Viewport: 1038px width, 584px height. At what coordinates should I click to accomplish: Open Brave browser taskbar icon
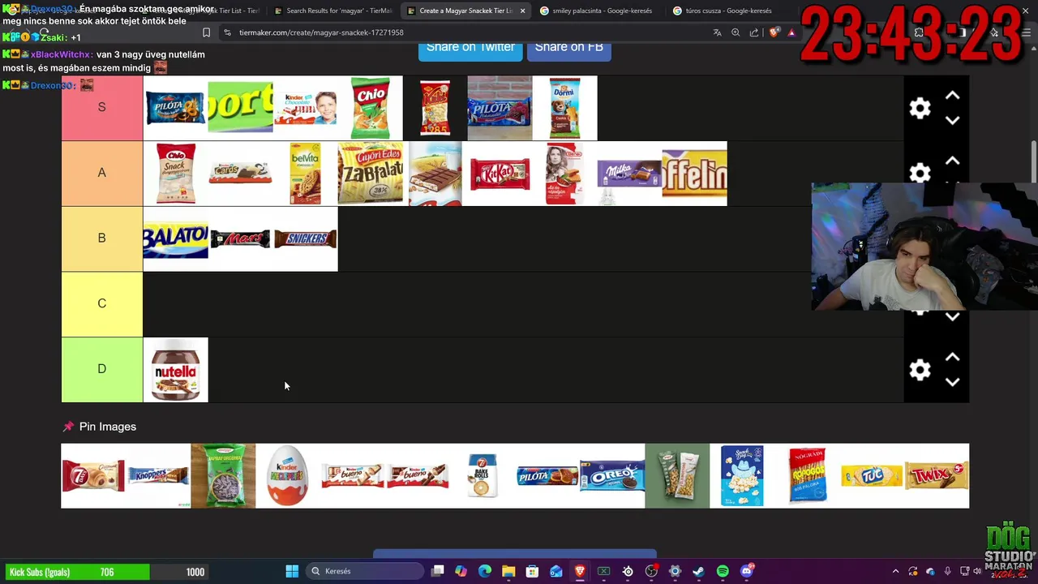tap(580, 571)
